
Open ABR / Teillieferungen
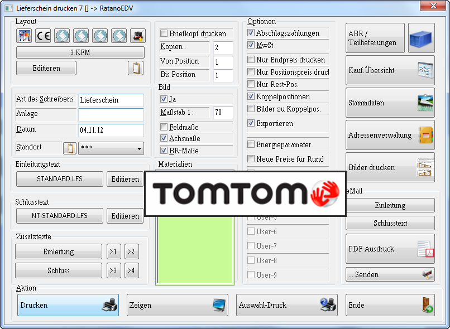pyautogui.click(x=375, y=38)
